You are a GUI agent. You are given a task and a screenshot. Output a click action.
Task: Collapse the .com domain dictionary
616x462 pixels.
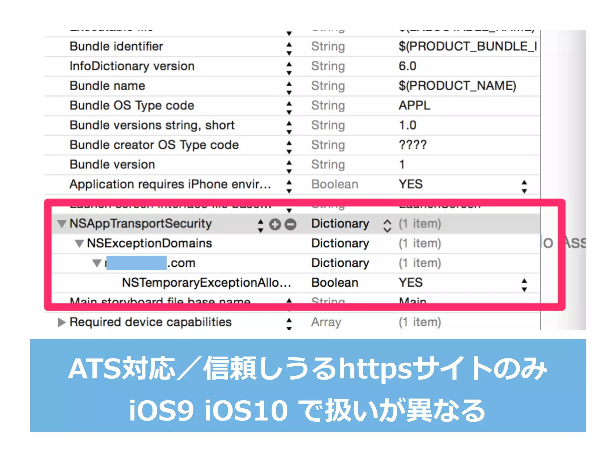[97, 263]
